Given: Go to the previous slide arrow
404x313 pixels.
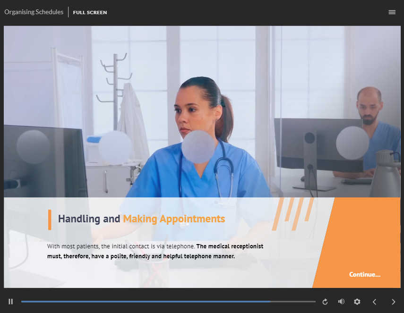Looking at the screenshot, I should pos(374,302).
